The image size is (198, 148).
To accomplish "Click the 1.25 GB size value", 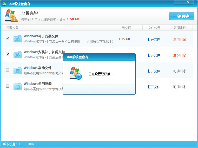I will pyautogui.click(x=124, y=39).
